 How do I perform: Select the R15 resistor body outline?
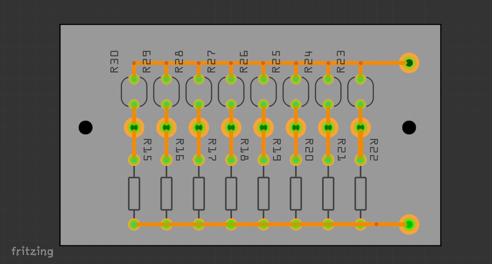[134, 194]
